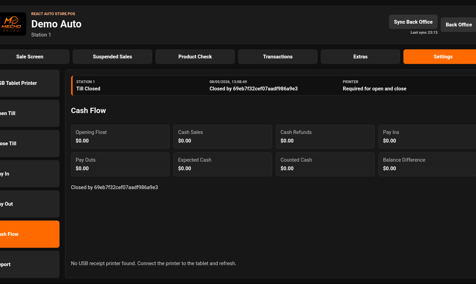Screen dimensions: 476x284
Task: Choose Close Till in the sidebar
Action: click(x=29, y=144)
